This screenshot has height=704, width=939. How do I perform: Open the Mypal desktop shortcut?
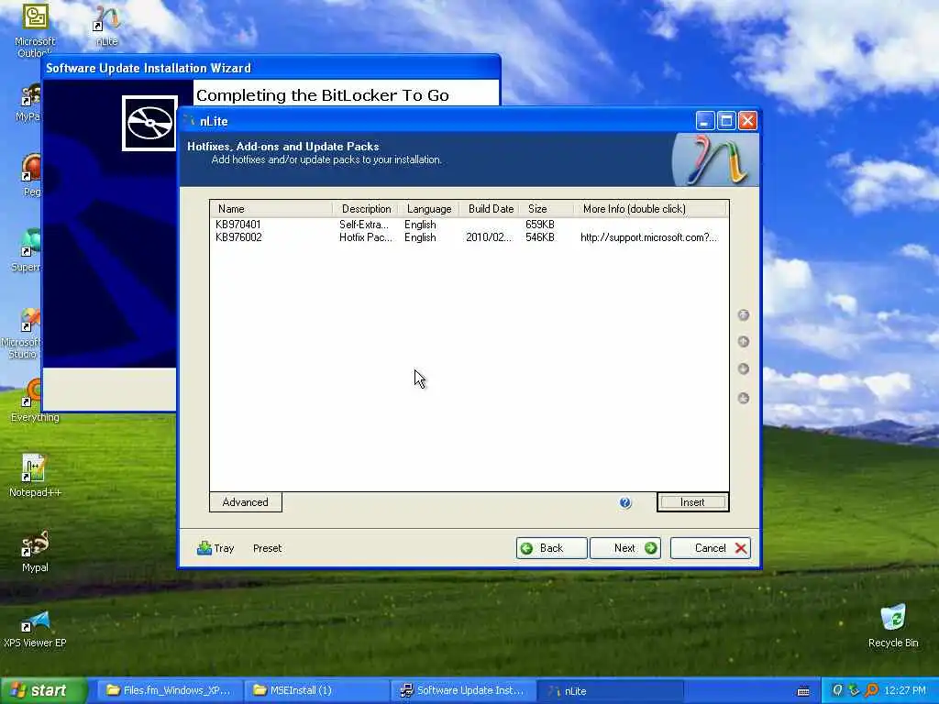[x=35, y=552]
